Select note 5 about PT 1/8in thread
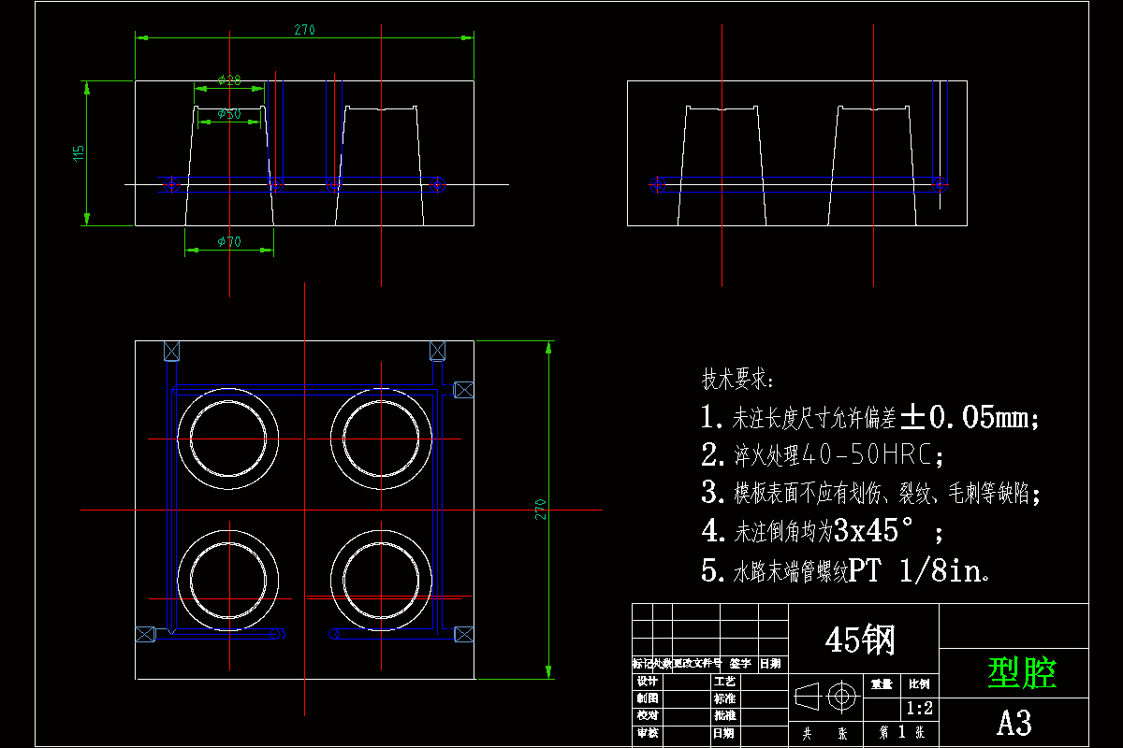This screenshot has height=748, width=1123. tap(846, 570)
